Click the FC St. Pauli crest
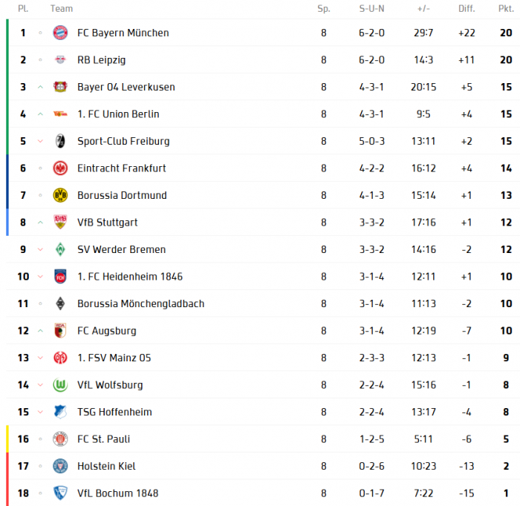Image resolution: width=520 pixels, height=506 pixels. pos(60,439)
